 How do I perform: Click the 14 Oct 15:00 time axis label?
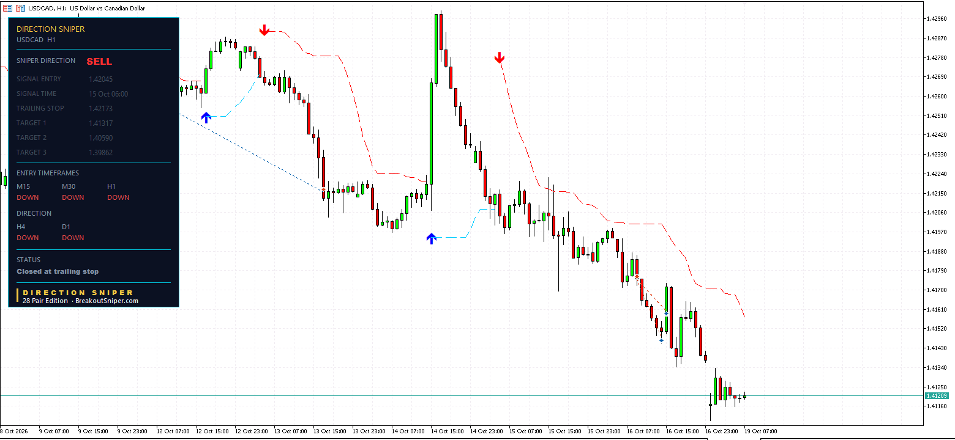(x=448, y=431)
